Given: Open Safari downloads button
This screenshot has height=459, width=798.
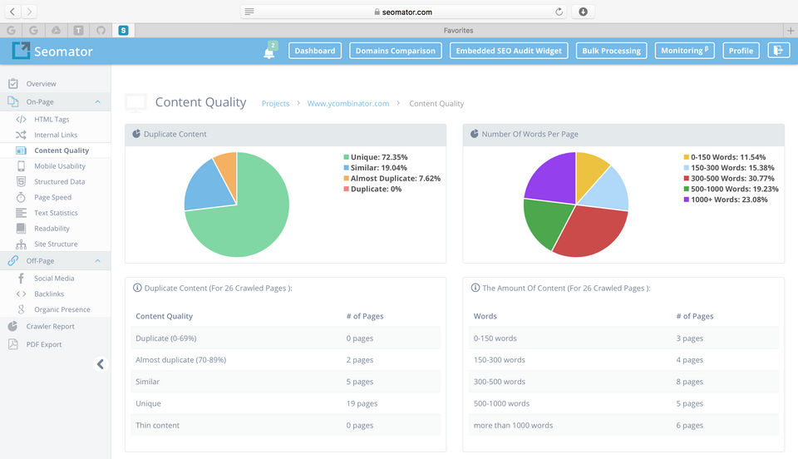Looking at the screenshot, I should click(x=584, y=12).
